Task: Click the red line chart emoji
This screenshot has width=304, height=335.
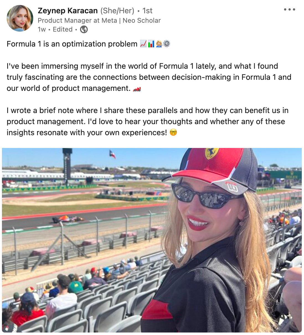Action: [x=143, y=44]
